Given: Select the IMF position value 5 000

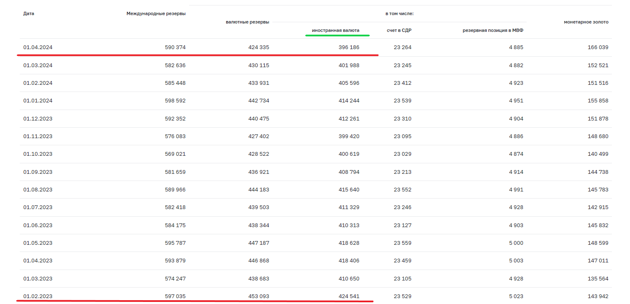Looking at the screenshot, I should click(516, 243).
